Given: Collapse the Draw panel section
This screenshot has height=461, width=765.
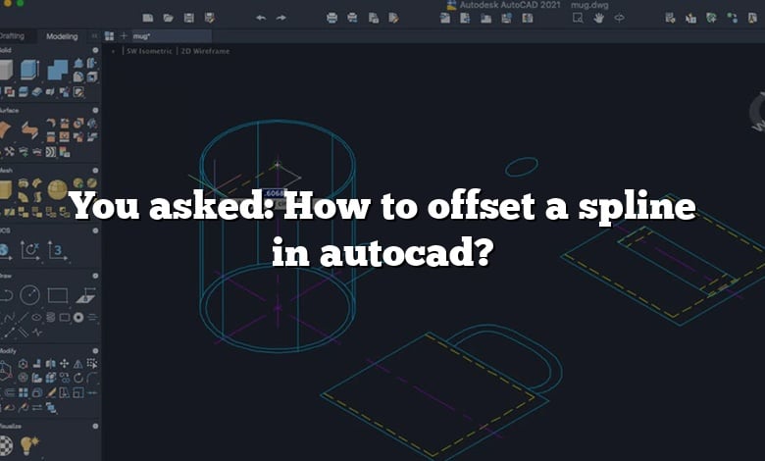Looking at the screenshot, I should (95, 276).
